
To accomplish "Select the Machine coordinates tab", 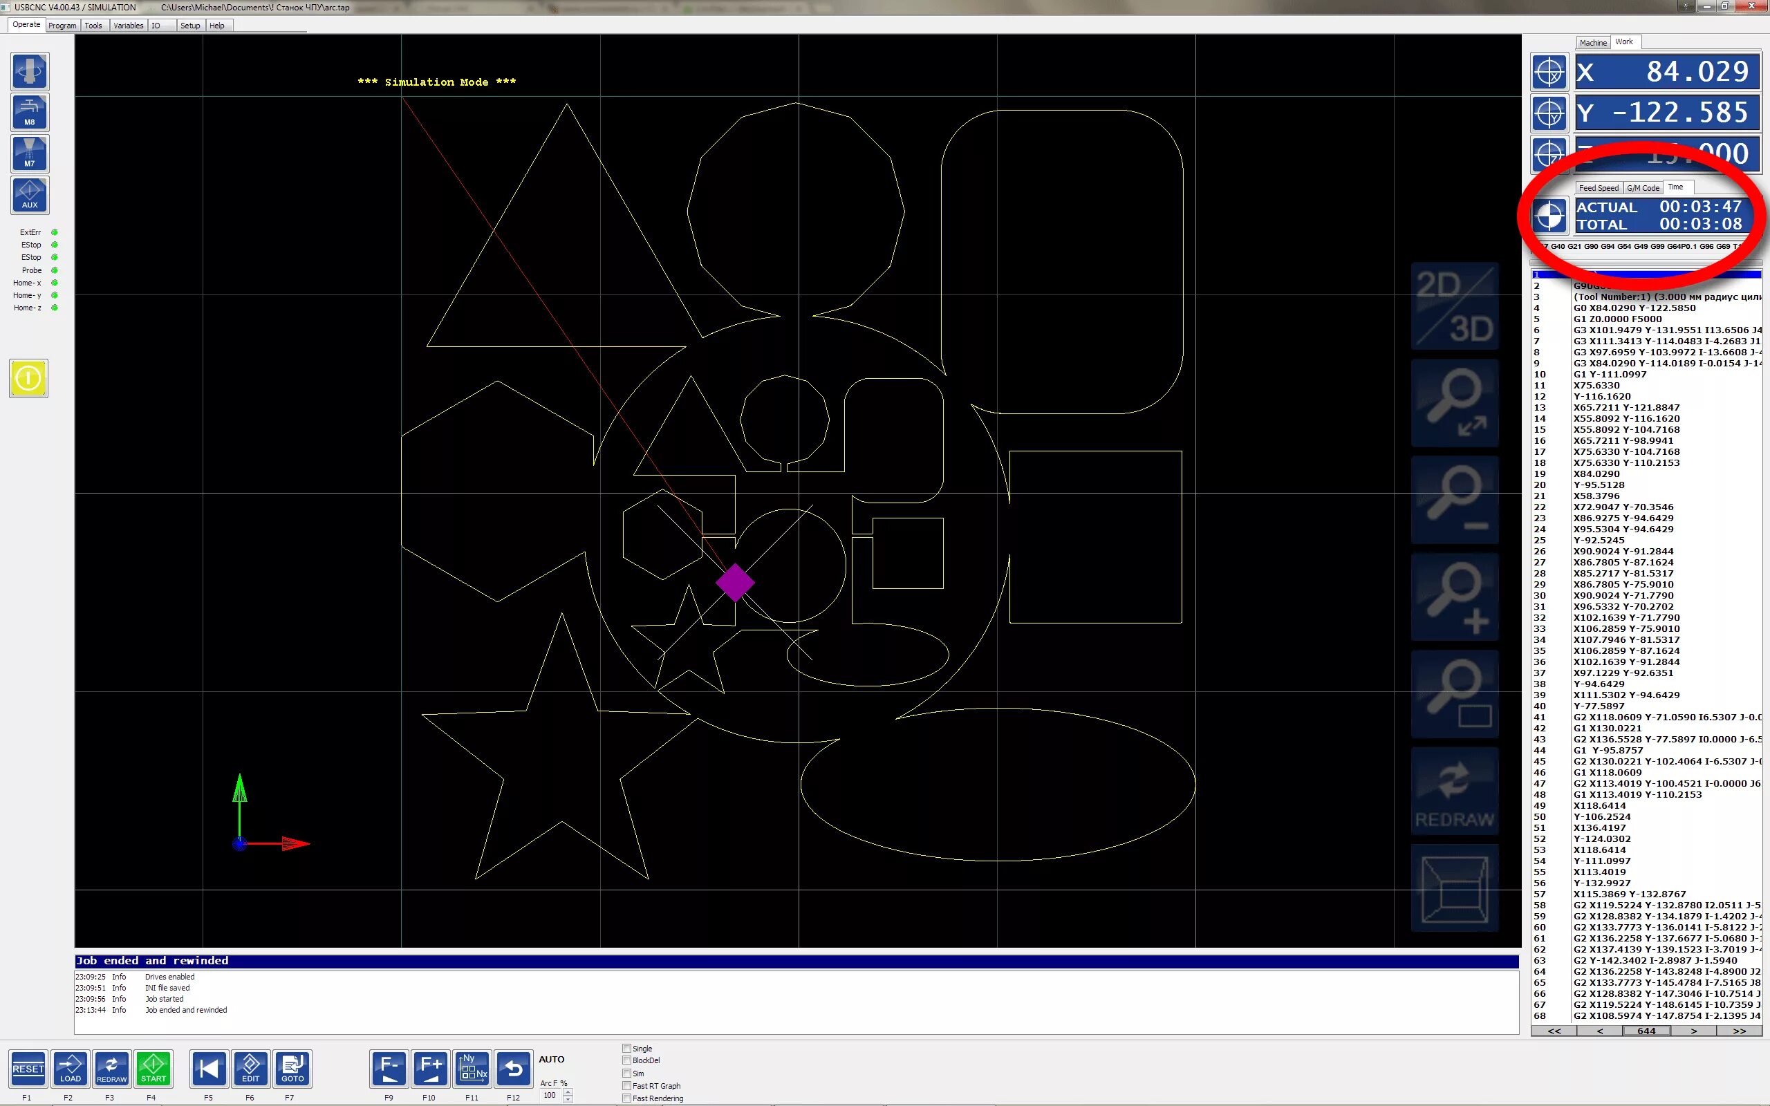I will [1592, 42].
